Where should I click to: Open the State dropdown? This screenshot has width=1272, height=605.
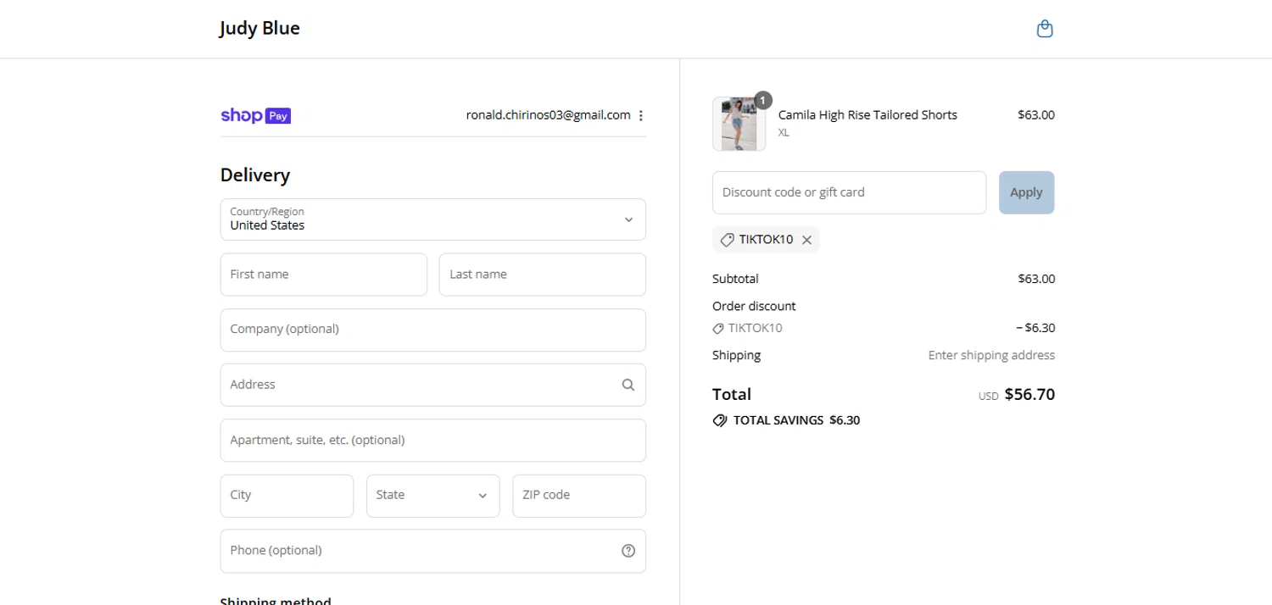(x=432, y=496)
